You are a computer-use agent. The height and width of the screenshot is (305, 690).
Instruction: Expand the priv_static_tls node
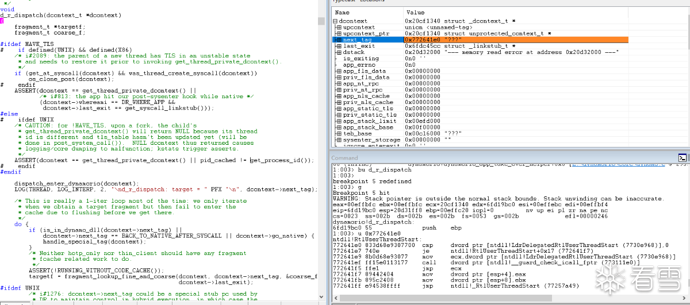point(339,115)
